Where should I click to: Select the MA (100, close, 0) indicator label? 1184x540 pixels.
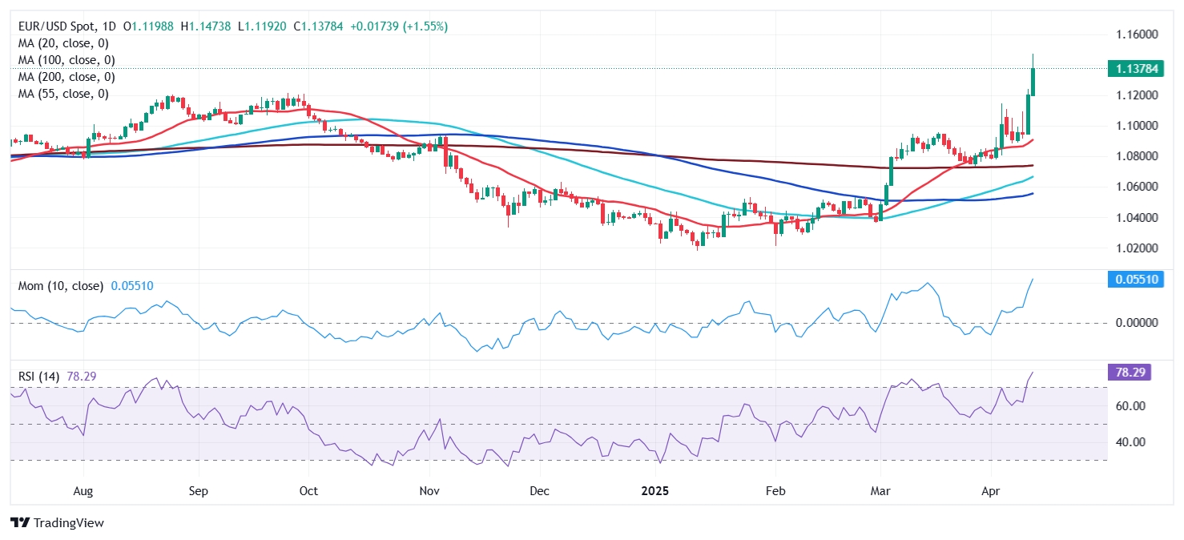66,60
